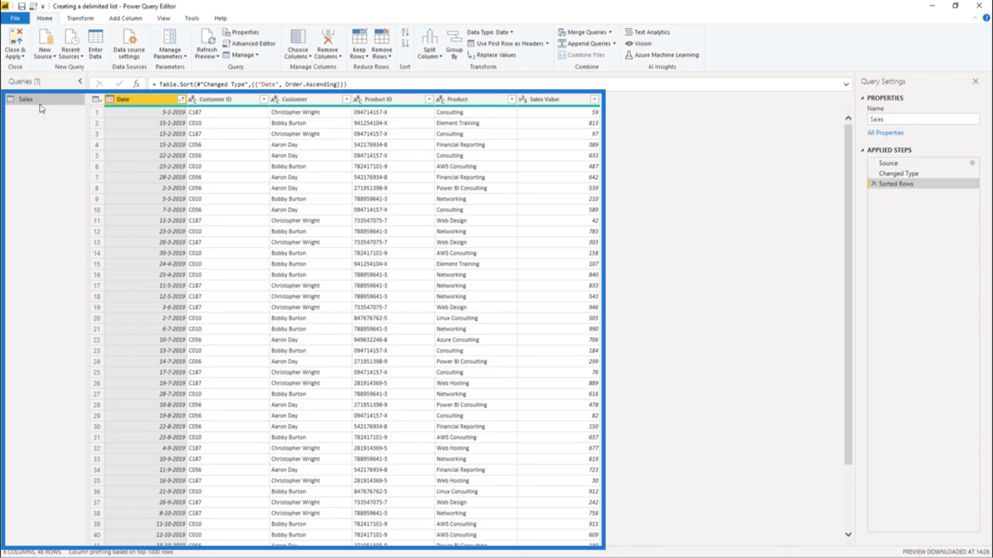Viewport: 993px width, 558px height.
Task: Open the File tab
Action: click(x=15, y=18)
